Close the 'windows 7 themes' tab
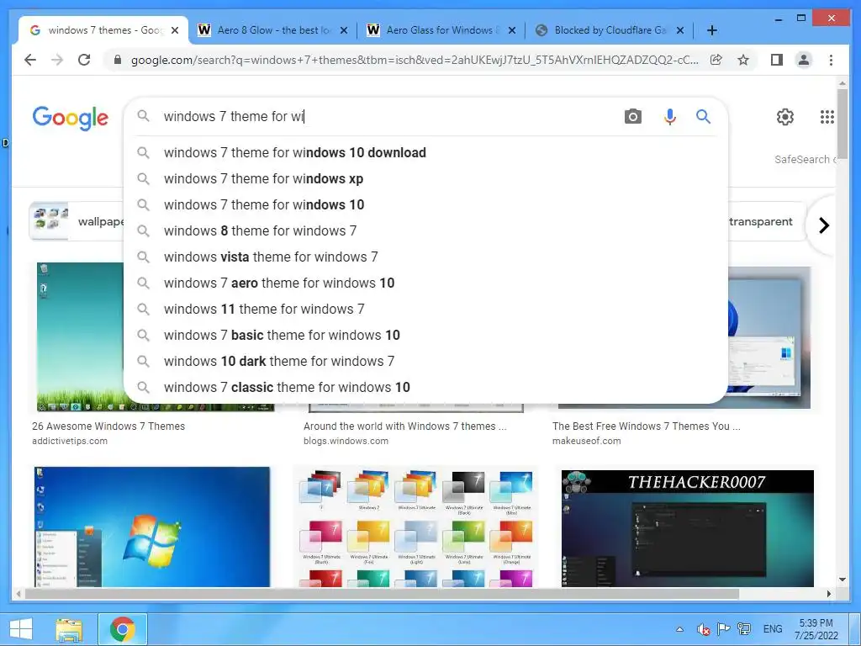Image resolution: width=861 pixels, height=646 pixels. pyautogui.click(x=175, y=30)
